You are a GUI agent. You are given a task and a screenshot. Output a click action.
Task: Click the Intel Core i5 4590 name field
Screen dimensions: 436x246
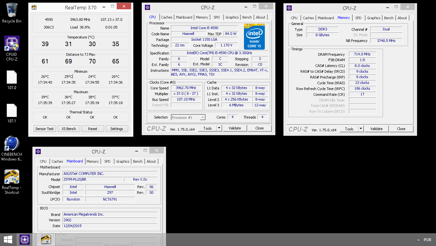pyautogui.click(x=205, y=28)
